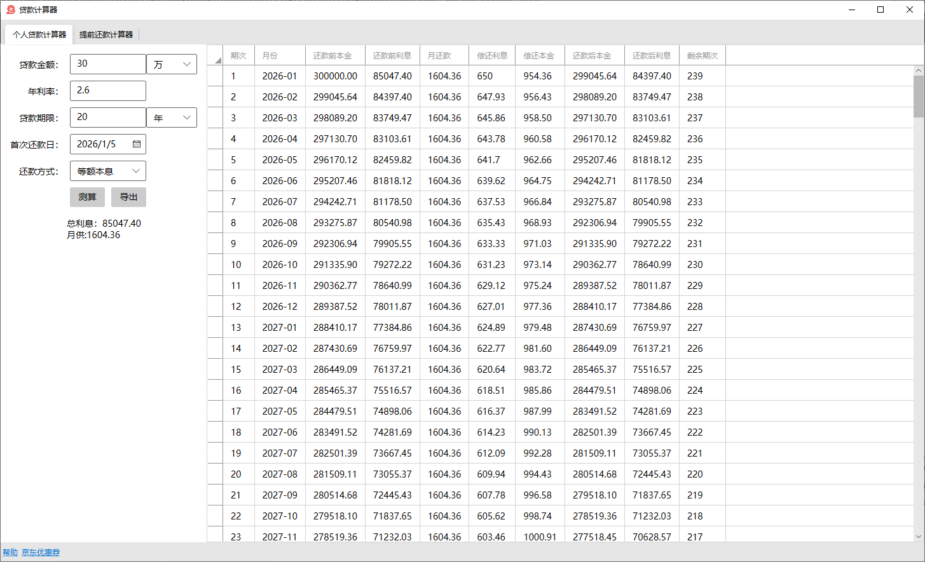Viewport: 925px width, 562px height.
Task: Maximize the 贷款计算器 window
Action: point(880,10)
